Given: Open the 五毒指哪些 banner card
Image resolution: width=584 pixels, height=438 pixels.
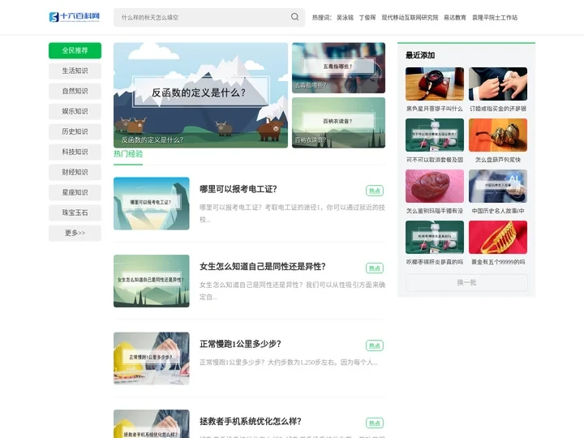Looking at the screenshot, I should [338, 68].
